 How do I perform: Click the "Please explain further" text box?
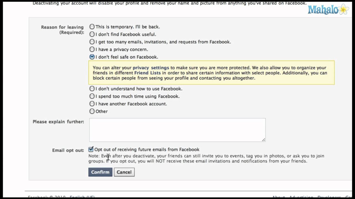pyautogui.click(x=177, y=130)
